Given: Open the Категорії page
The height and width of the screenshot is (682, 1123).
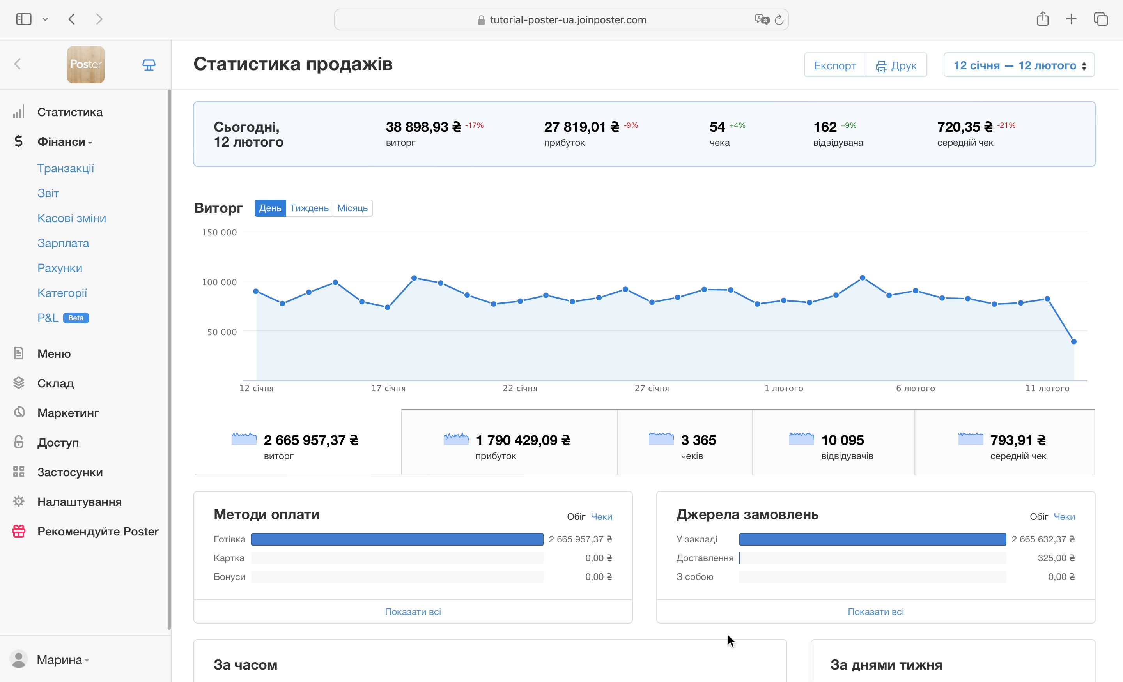Looking at the screenshot, I should (62, 293).
